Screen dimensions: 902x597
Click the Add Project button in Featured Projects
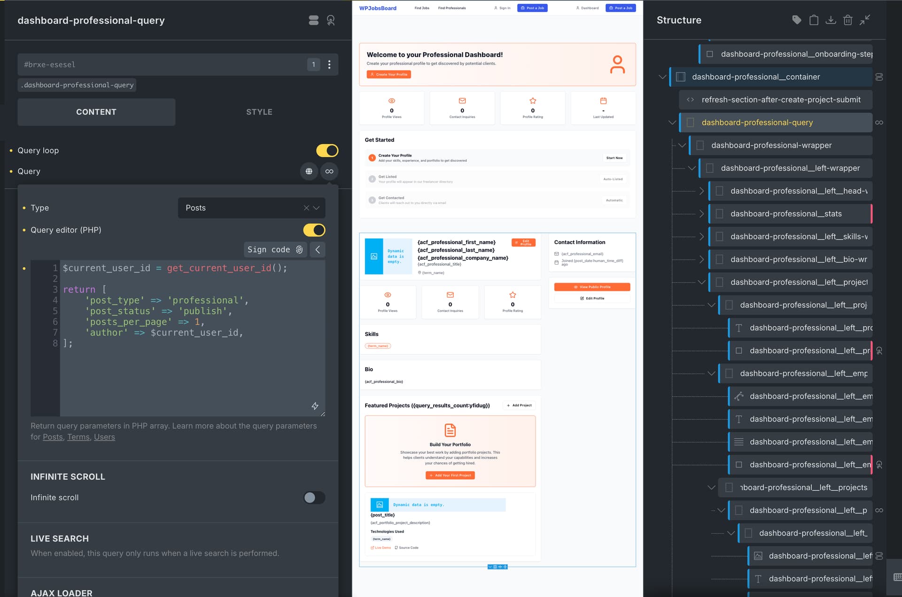click(519, 405)
